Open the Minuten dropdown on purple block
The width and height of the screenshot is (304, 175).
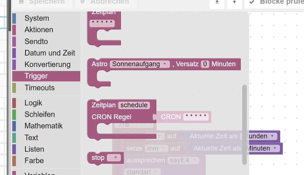263,148
